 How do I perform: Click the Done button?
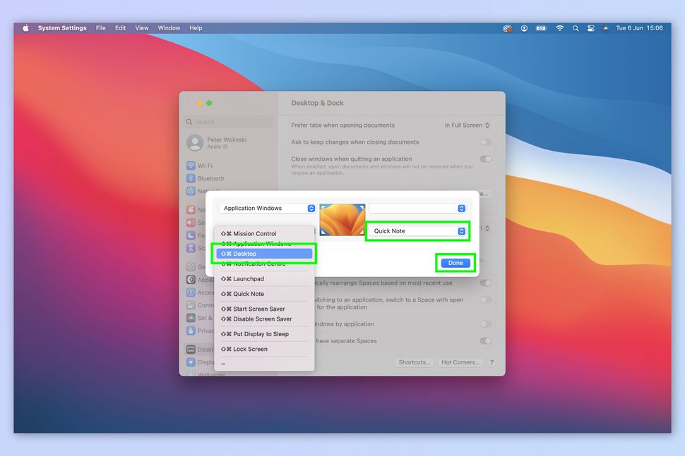pos(455,262)
